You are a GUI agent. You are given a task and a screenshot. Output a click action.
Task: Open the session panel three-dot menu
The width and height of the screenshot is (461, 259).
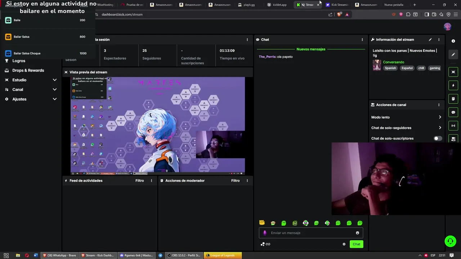point(247,40)
